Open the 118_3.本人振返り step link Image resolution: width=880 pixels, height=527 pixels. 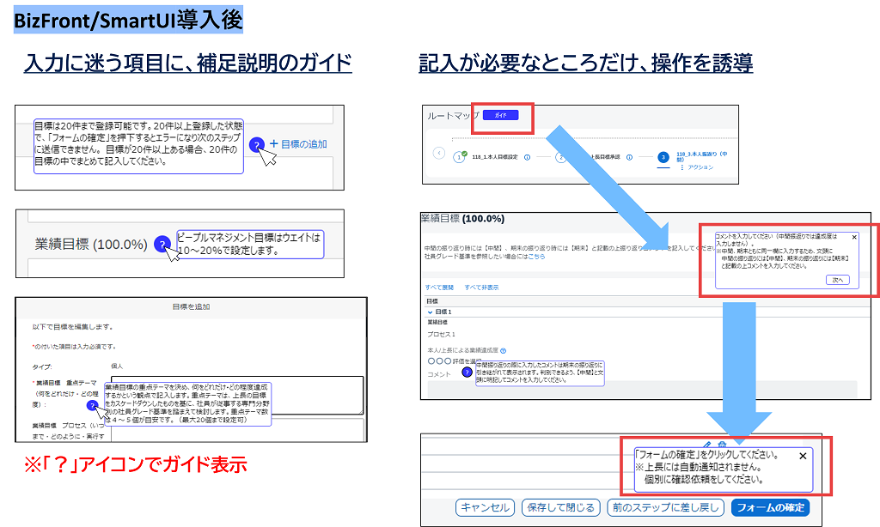point(701,156)
